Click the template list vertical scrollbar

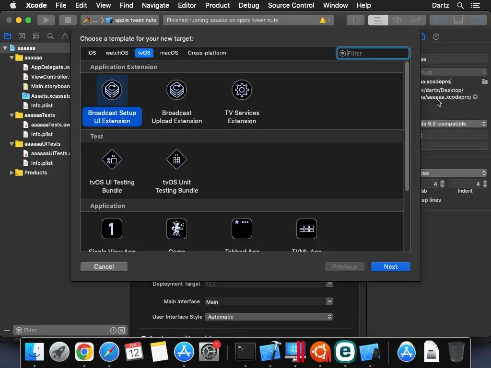(x=407, y=126)
